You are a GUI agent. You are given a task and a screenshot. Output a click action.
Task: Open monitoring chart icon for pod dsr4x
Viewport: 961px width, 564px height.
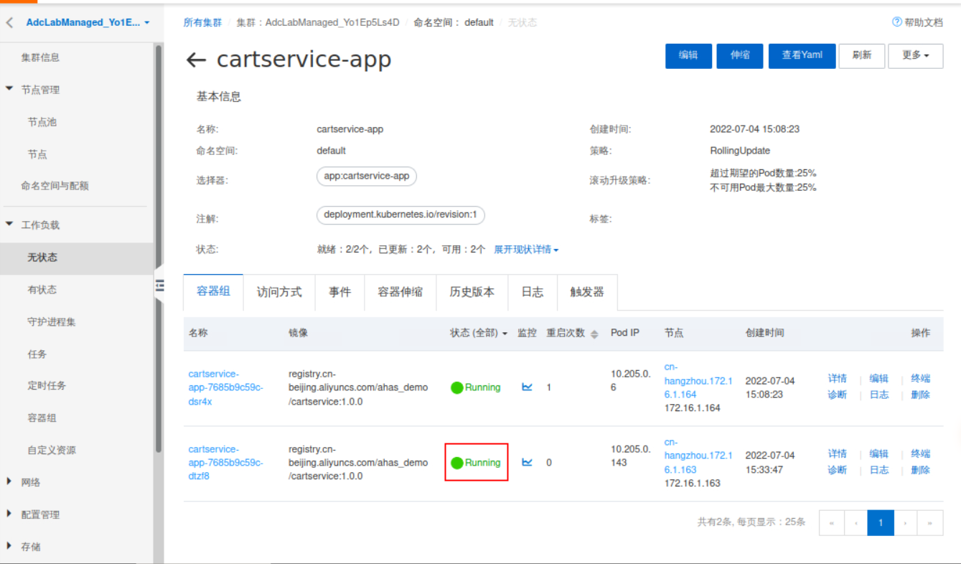point(527,387)
